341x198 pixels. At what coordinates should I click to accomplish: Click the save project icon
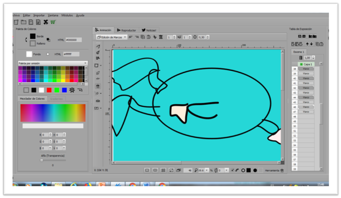tap(31, 22)
